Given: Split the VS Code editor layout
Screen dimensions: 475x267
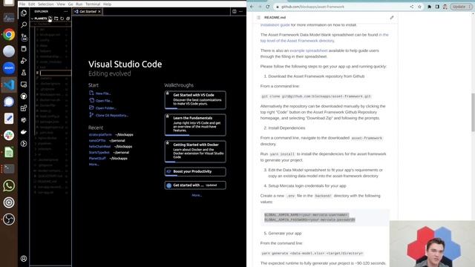Looking at the screenshot, I should coord(235,12).
